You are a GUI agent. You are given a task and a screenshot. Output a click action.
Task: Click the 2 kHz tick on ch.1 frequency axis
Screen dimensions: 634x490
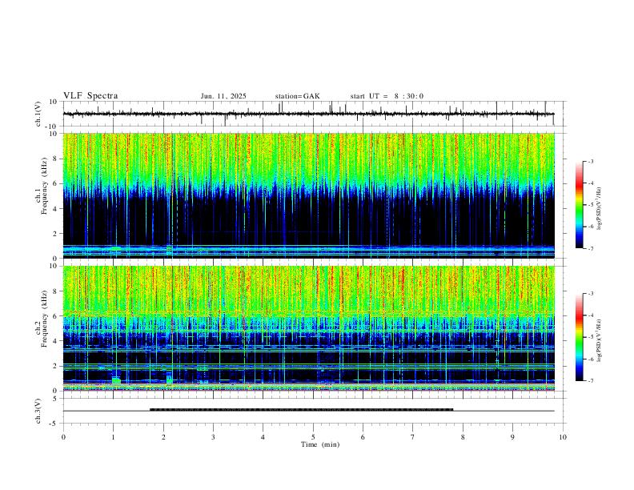[x=55, y=233]
